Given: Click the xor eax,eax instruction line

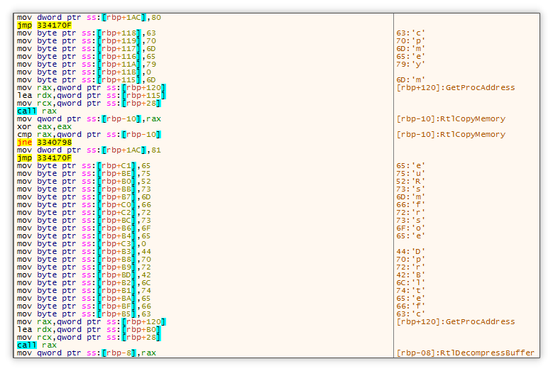Looking at the screenshot, I should point(39,127).
